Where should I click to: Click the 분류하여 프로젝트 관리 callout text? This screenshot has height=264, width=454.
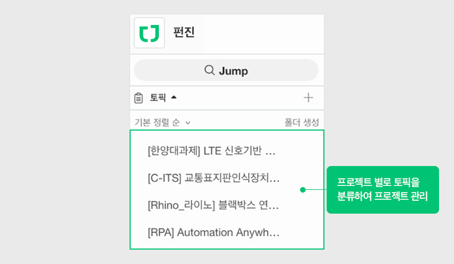[x=383, y=196]
